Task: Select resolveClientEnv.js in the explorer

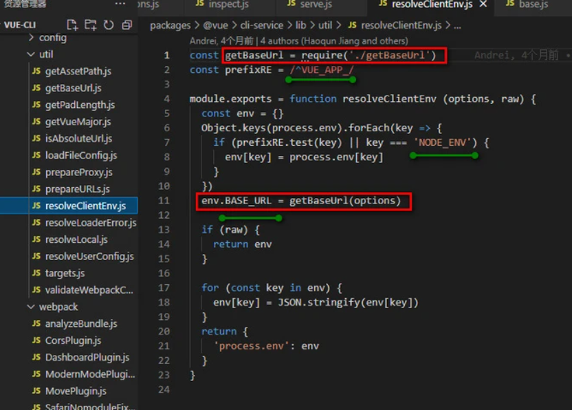Action: 69,206
